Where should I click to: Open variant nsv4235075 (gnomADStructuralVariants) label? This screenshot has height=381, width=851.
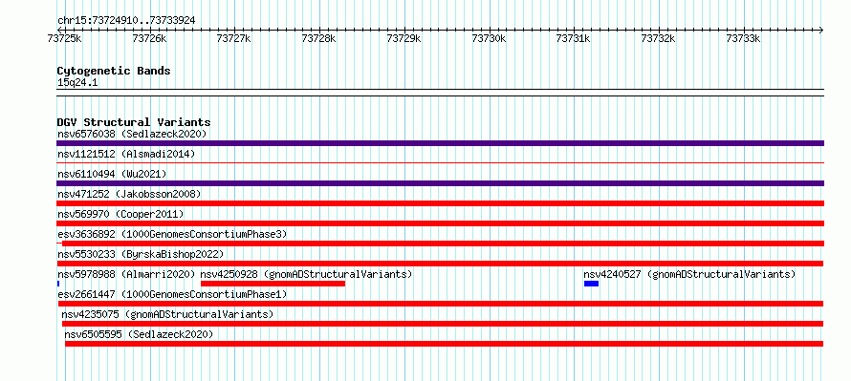pos(167,314)
